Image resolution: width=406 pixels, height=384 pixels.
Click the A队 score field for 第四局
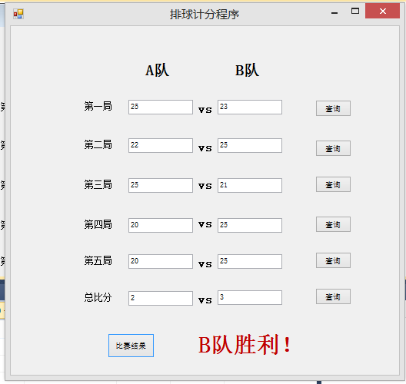(x=161, y=225)
